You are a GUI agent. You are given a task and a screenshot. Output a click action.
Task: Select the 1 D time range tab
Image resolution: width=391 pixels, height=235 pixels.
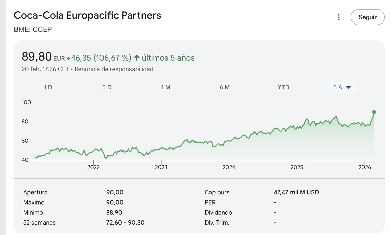coord(48,87)
